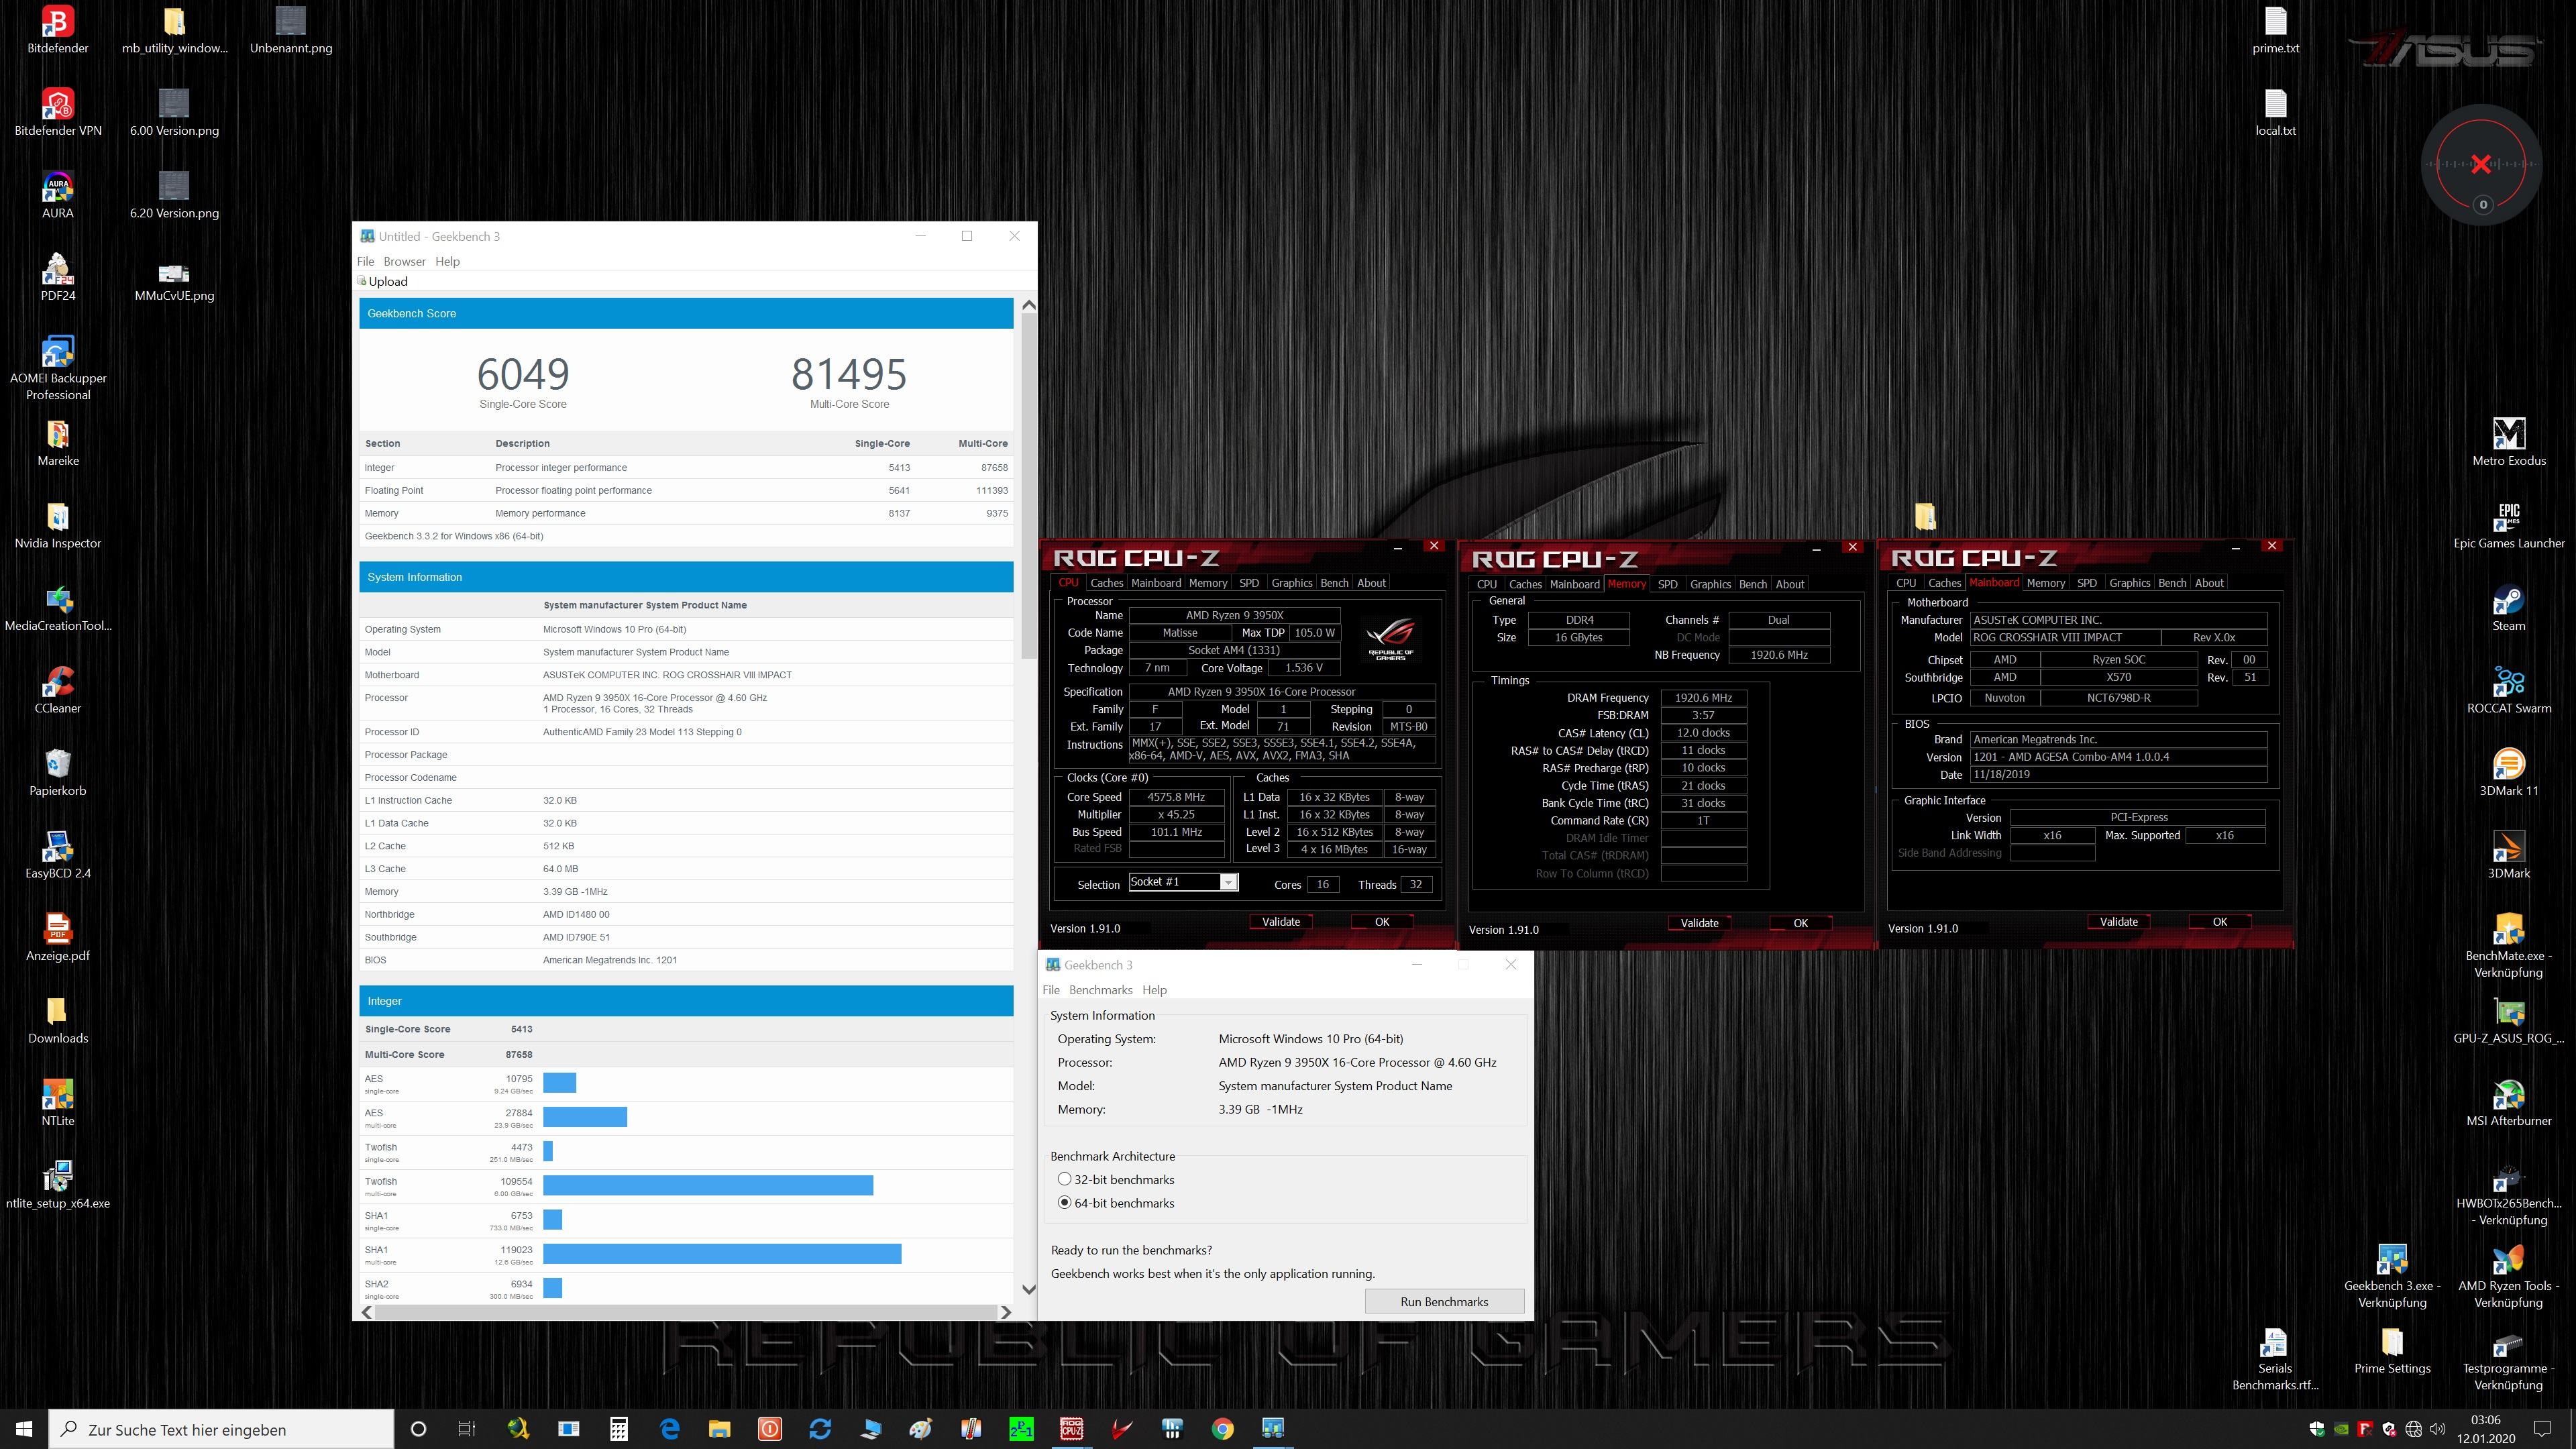Open Browser menu in Geekbench results window
2576x1449 pixels.
pyautogui.click(x=404, y=262)
